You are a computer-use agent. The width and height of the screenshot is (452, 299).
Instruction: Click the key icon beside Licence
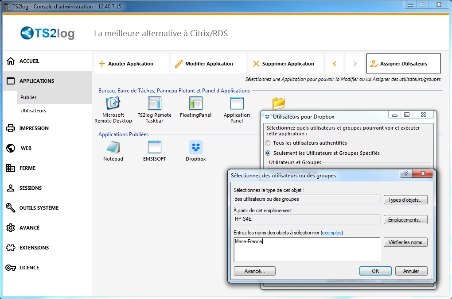coord(11,268)
